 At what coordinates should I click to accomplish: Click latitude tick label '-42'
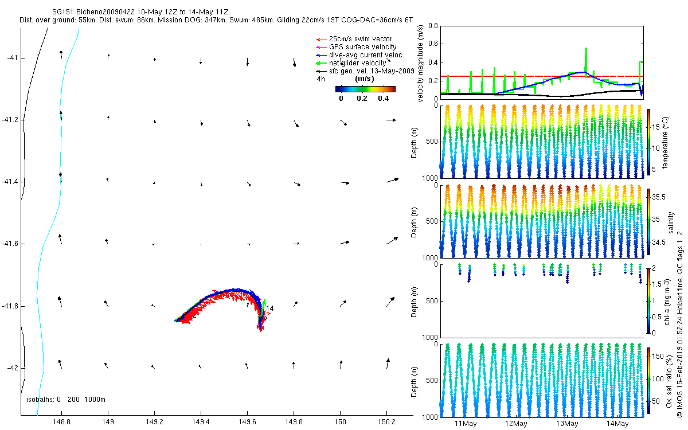coord(13,368)
